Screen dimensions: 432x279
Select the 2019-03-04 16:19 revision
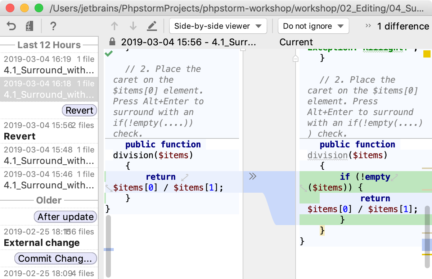point(49,64)
